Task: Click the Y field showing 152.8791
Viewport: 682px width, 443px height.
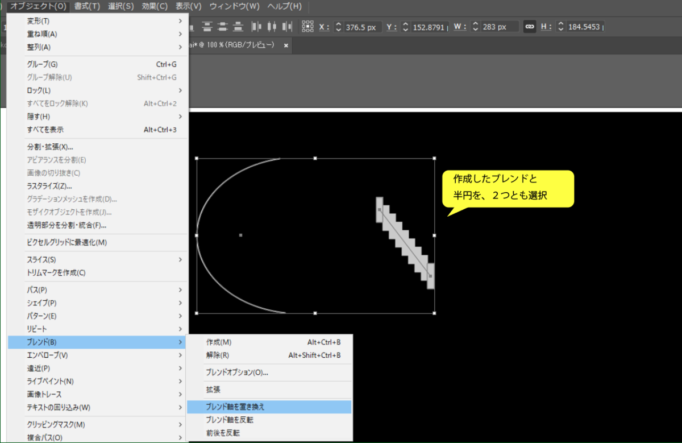Action: pos(430,27)
